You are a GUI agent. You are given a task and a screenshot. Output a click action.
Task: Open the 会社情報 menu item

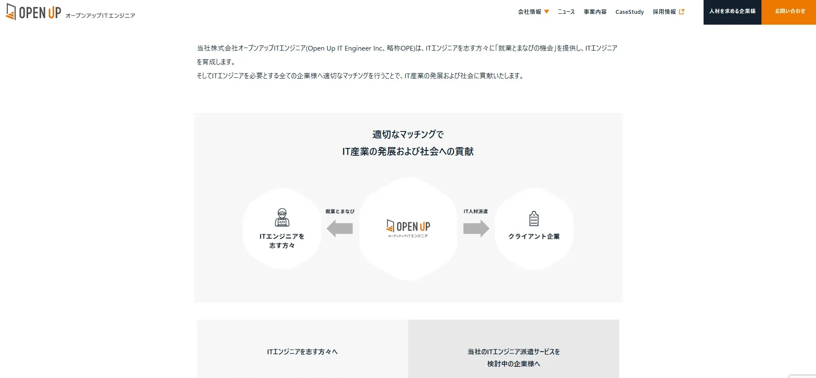point(529,12)
